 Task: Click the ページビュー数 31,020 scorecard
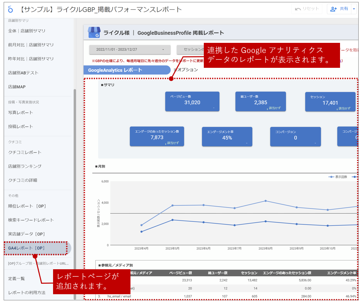click(x=192, y=102)
